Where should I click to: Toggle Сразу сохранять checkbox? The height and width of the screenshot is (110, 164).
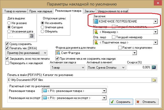tap(7, 44)
